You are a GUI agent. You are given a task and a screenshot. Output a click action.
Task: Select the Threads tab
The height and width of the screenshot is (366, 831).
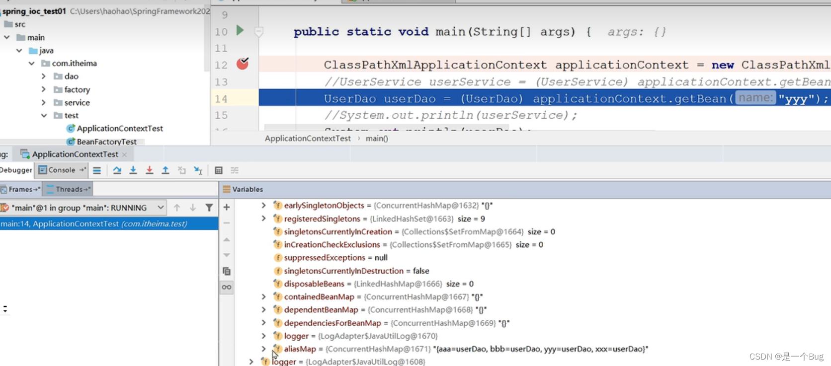tap(68, 189)
